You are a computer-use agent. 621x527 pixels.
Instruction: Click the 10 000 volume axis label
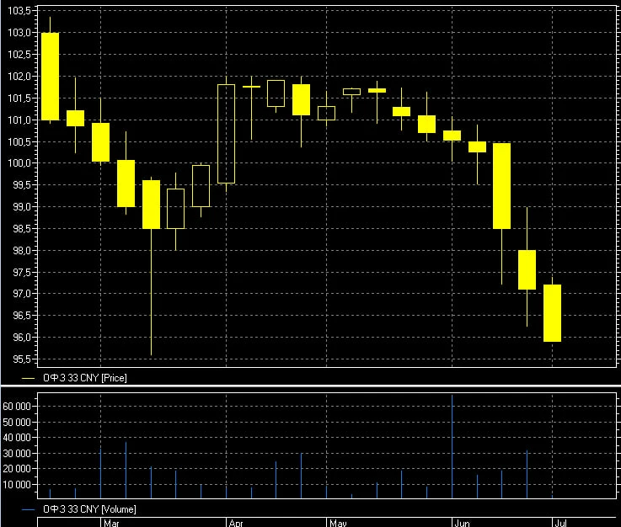click(x=17, y=485)
